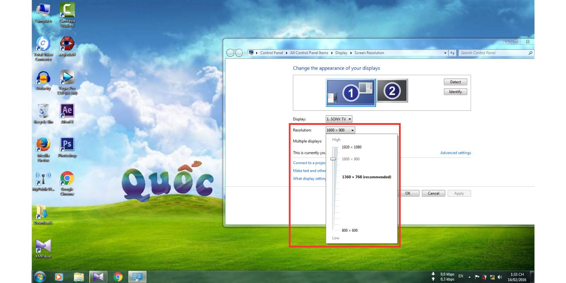Click the Detect button
The height and width of the screenshot is (283, 566).
click(x=456, y=82)
